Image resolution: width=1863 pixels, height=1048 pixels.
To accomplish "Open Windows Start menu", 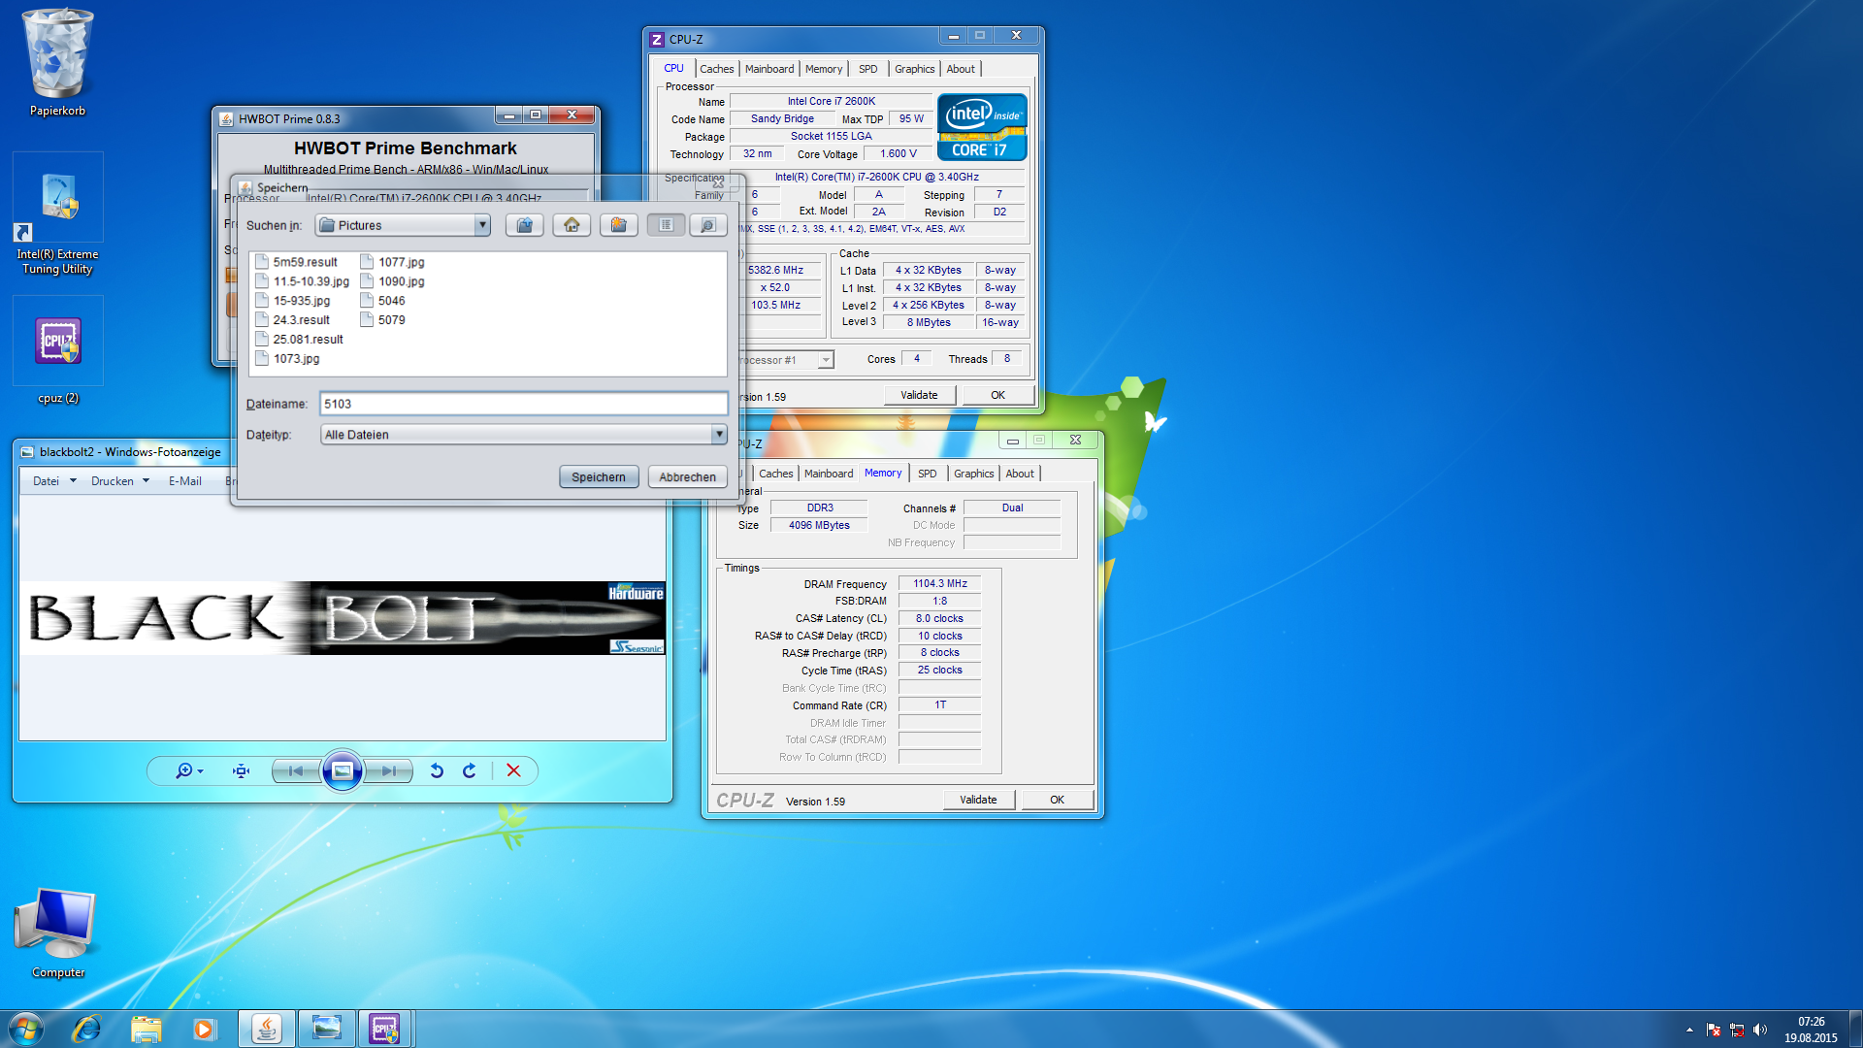I will 26,1029.
